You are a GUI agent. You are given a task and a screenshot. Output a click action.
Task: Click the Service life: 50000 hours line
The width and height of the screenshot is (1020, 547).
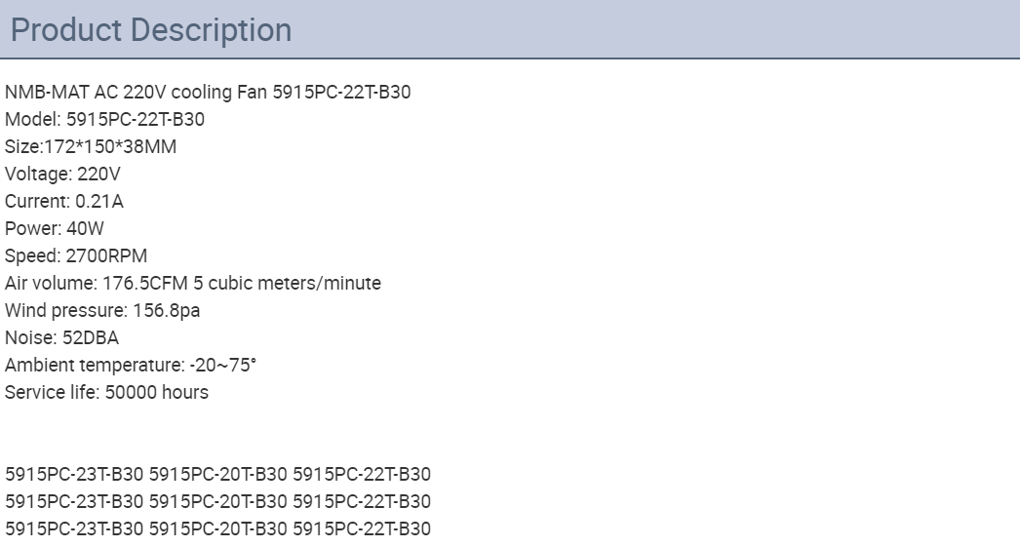point(106,393)
